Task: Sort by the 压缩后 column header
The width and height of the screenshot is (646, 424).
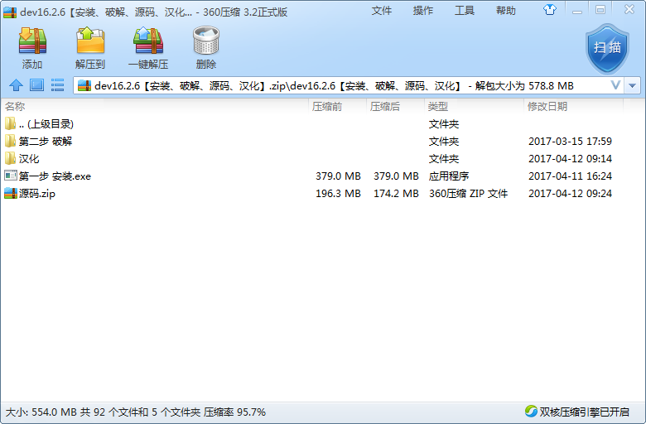Action: pos(396,107)
